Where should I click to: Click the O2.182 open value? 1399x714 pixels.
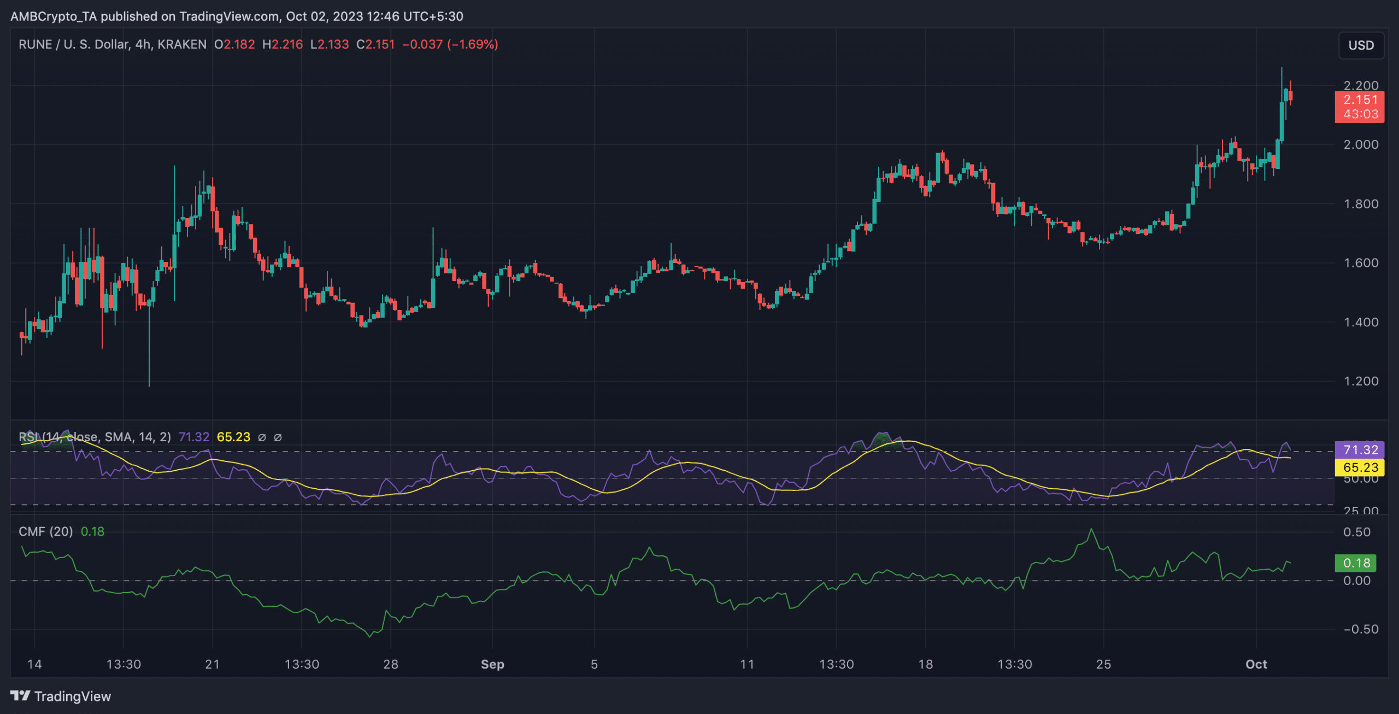pos(235,44)
